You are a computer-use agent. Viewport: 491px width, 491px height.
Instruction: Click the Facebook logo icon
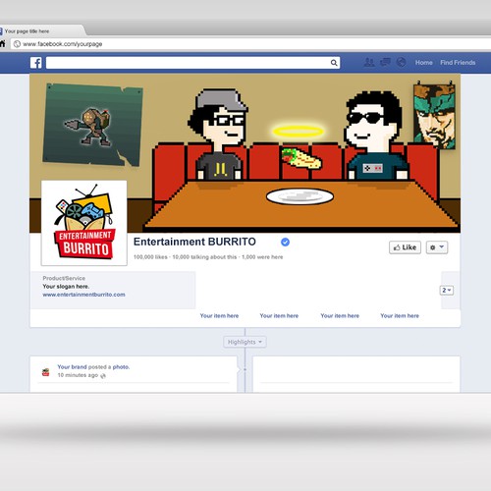click(x=36, y=63)
